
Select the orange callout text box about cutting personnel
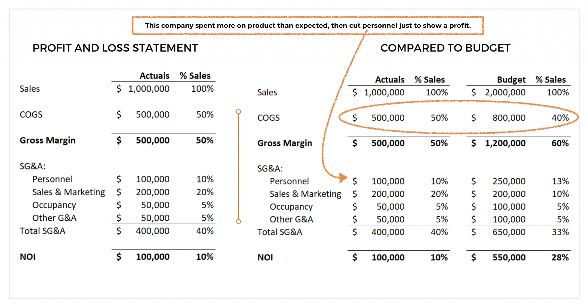[x=308, y=25]
